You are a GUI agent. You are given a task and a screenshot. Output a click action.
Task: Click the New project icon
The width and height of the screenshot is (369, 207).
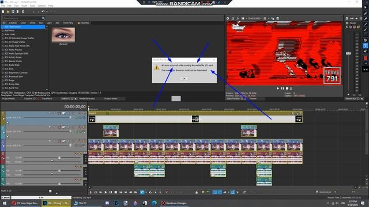point(3,11)
